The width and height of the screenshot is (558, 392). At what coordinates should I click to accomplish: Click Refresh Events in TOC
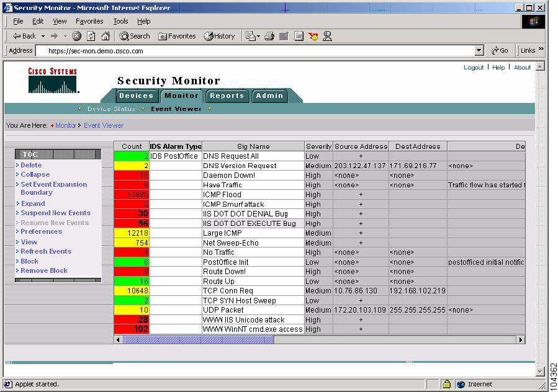(x=46, y=251)
